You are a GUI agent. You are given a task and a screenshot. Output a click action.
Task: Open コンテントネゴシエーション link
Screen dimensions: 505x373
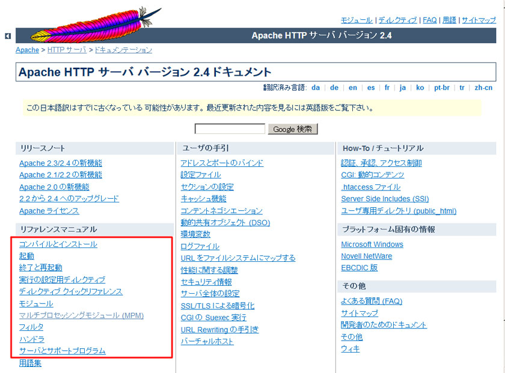tap(222, 211)
